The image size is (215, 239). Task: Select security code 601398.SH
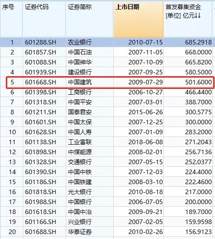click(41, 92)
